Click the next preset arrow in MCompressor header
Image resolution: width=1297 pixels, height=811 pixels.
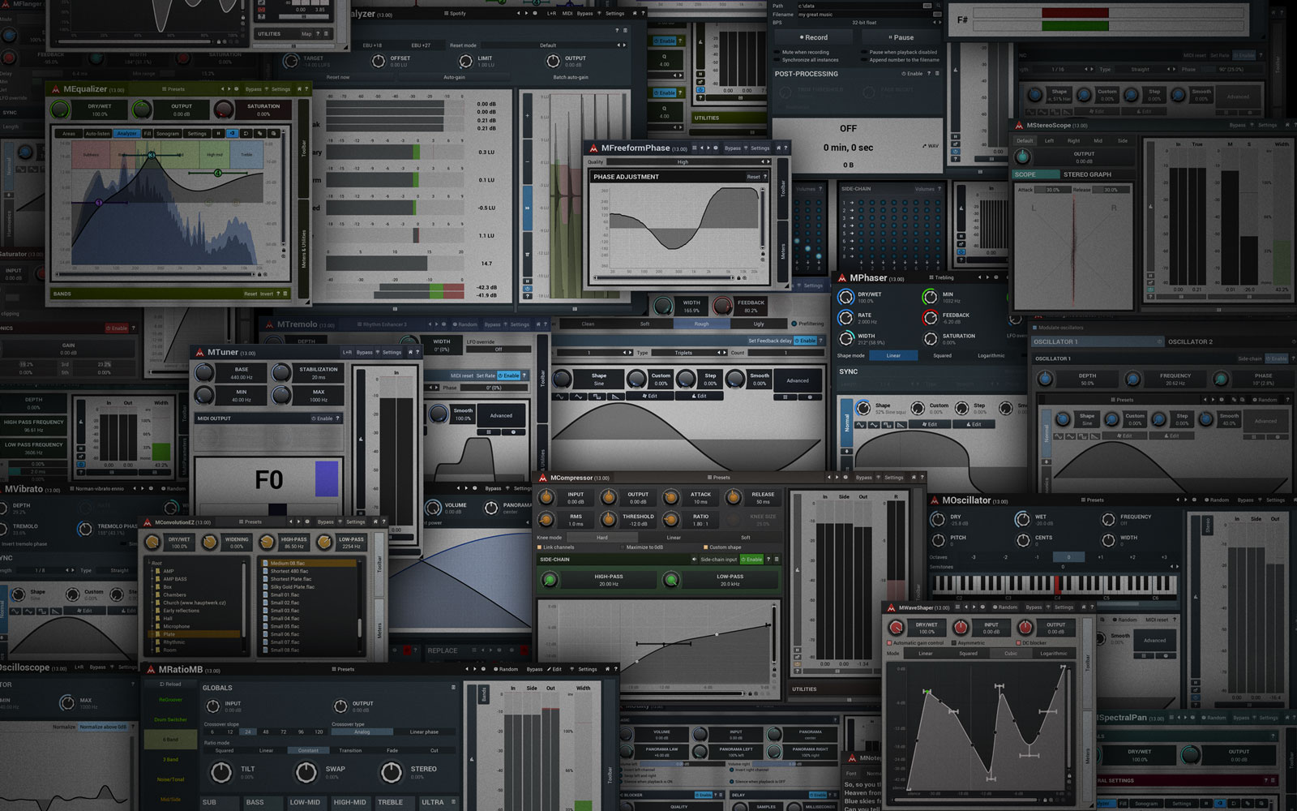tap(836, 478)
